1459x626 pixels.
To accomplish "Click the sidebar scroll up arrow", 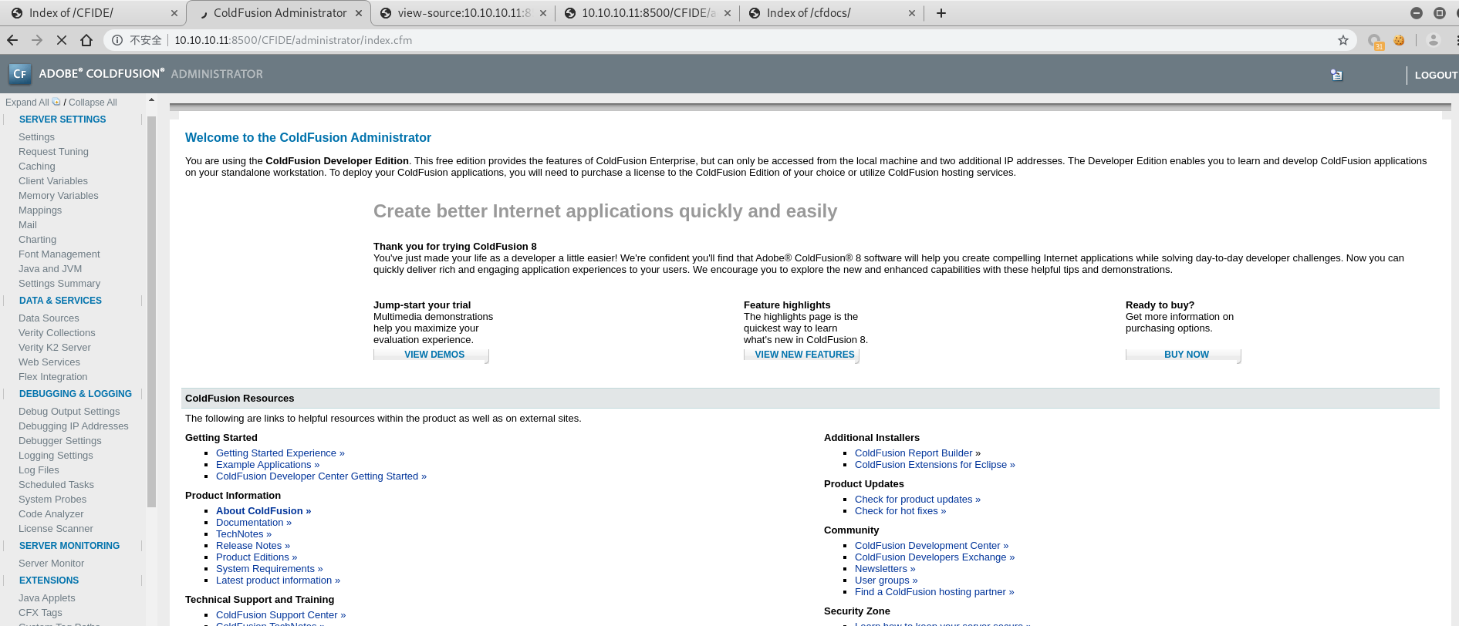I will pyautogui.click(x=151, y=100).
